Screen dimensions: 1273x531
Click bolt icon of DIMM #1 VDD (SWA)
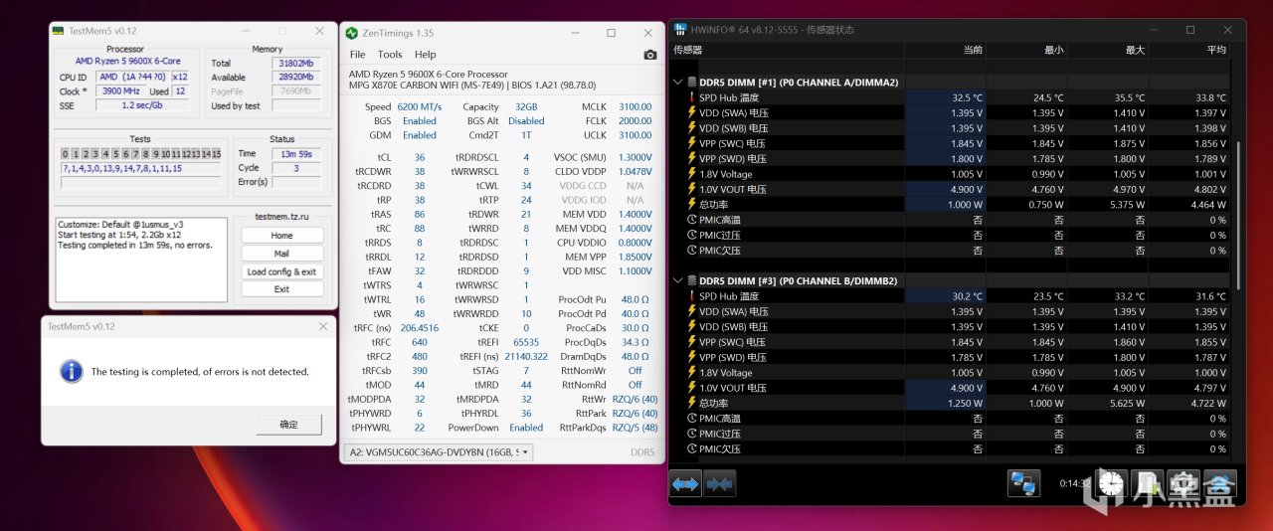[x=691, y=113]
